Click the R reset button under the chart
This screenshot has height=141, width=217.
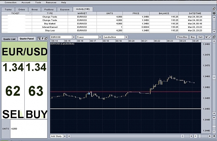point(214,136)
